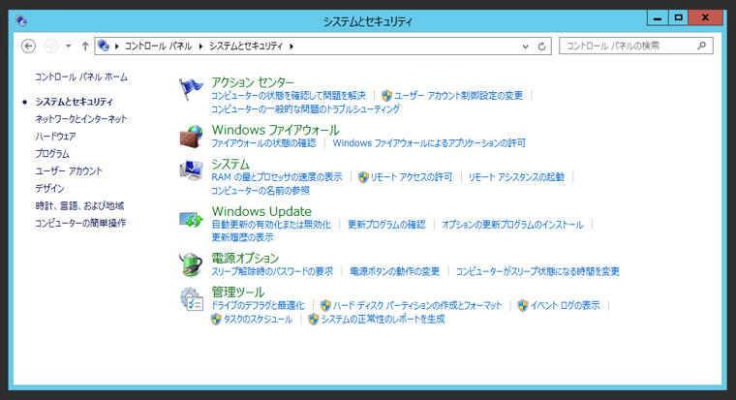Expand the arrow after システムとセキュリティ in breadcrumb
736x400 pixels.
(x=291, y=46)
